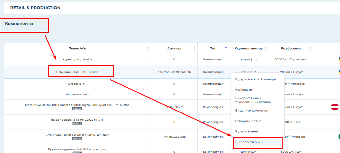Image resolution: width=340 pixels, height=153 pixels.
Task: Click 'Відправити в ФРЗ' menu item
Action: (250, 142)
